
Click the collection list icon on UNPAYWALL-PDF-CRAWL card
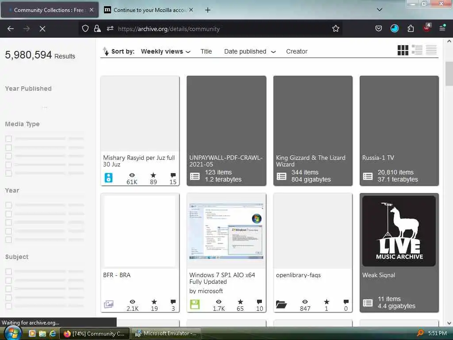pos(195,176)
